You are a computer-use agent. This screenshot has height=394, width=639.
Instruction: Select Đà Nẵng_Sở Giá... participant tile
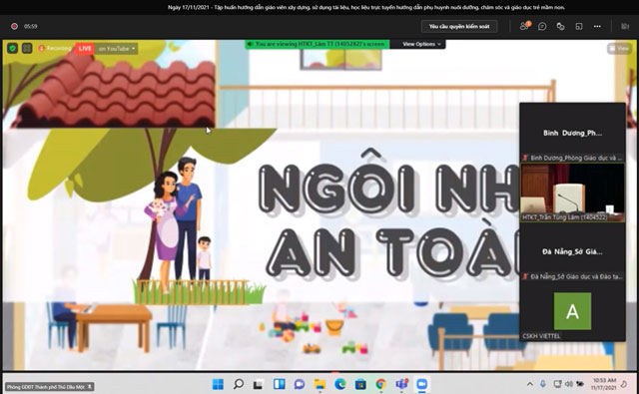(x=572, y=252)
